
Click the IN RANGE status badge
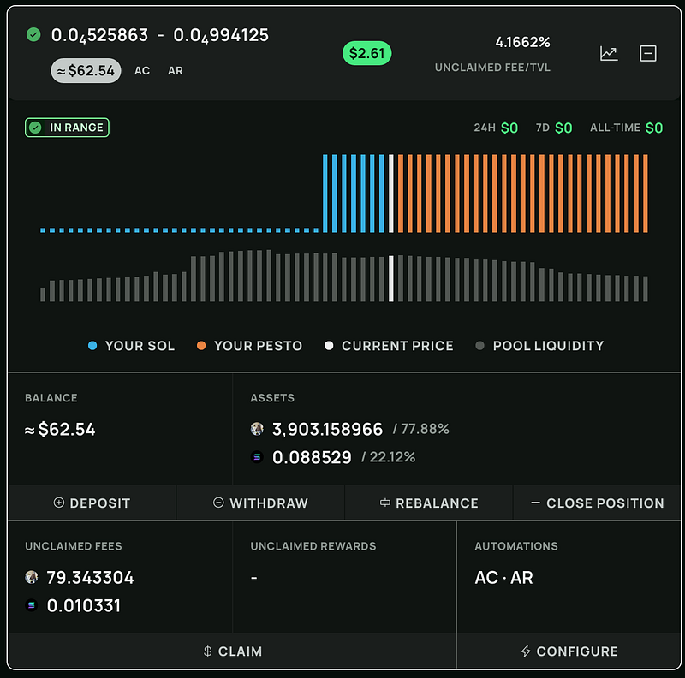[x=67, y=128]
